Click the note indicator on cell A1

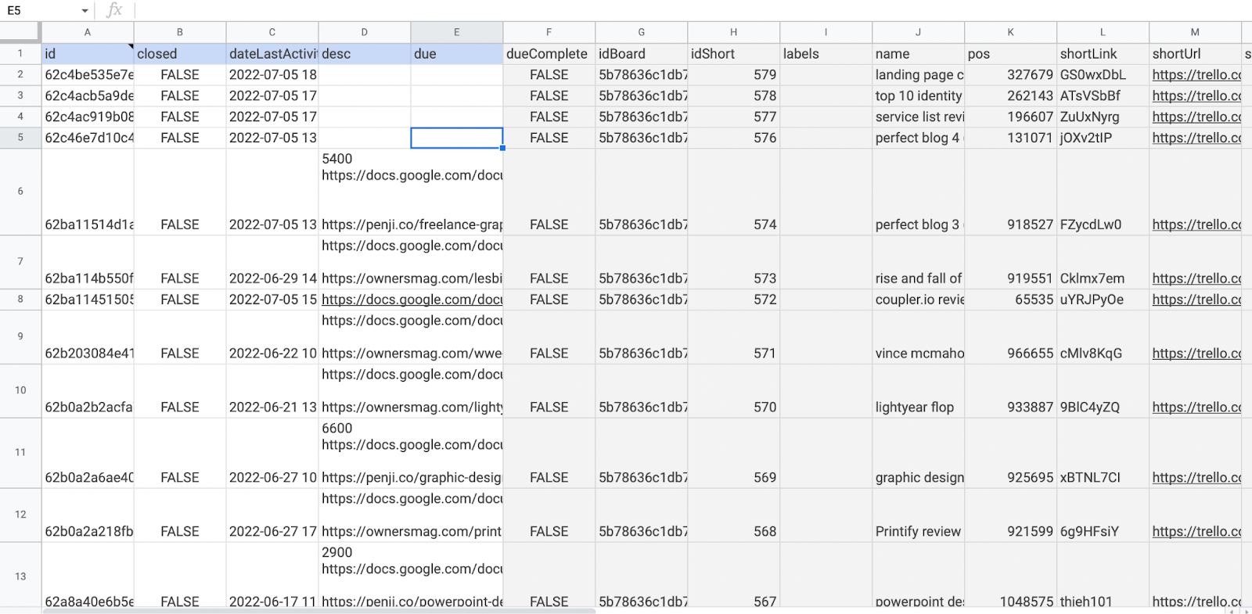pyautogui.click(x=131, y=47)
